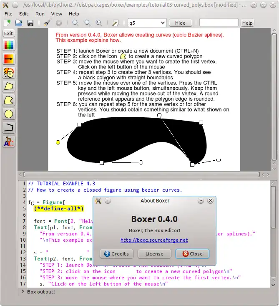Click the '// TUTORIAL EXAMPLE N.3' comment line
279x306 pixels.
(x=62, y=184)
